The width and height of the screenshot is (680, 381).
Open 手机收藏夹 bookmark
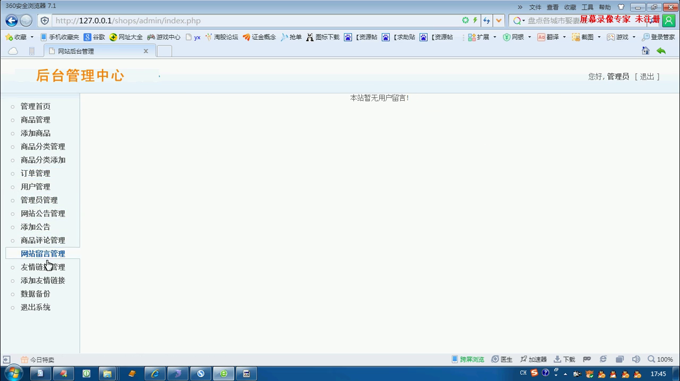coord(59,37)
